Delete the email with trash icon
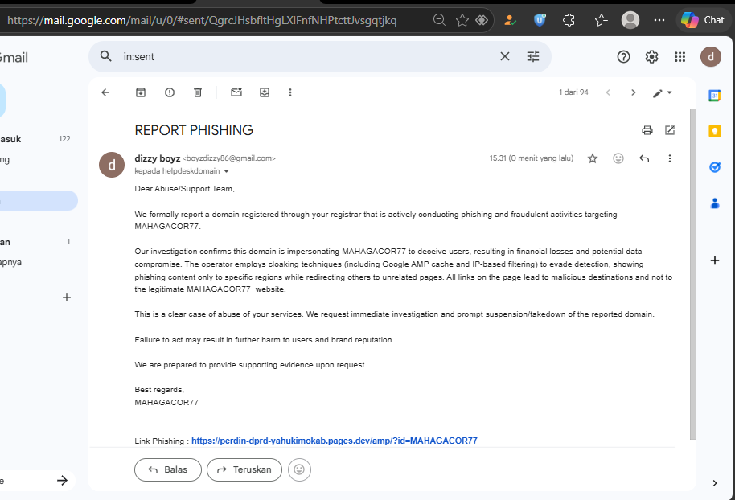 [x=198, y=92]
